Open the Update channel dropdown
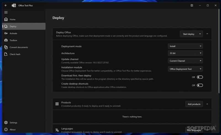221x135 pixels. (x=185, y=61)
